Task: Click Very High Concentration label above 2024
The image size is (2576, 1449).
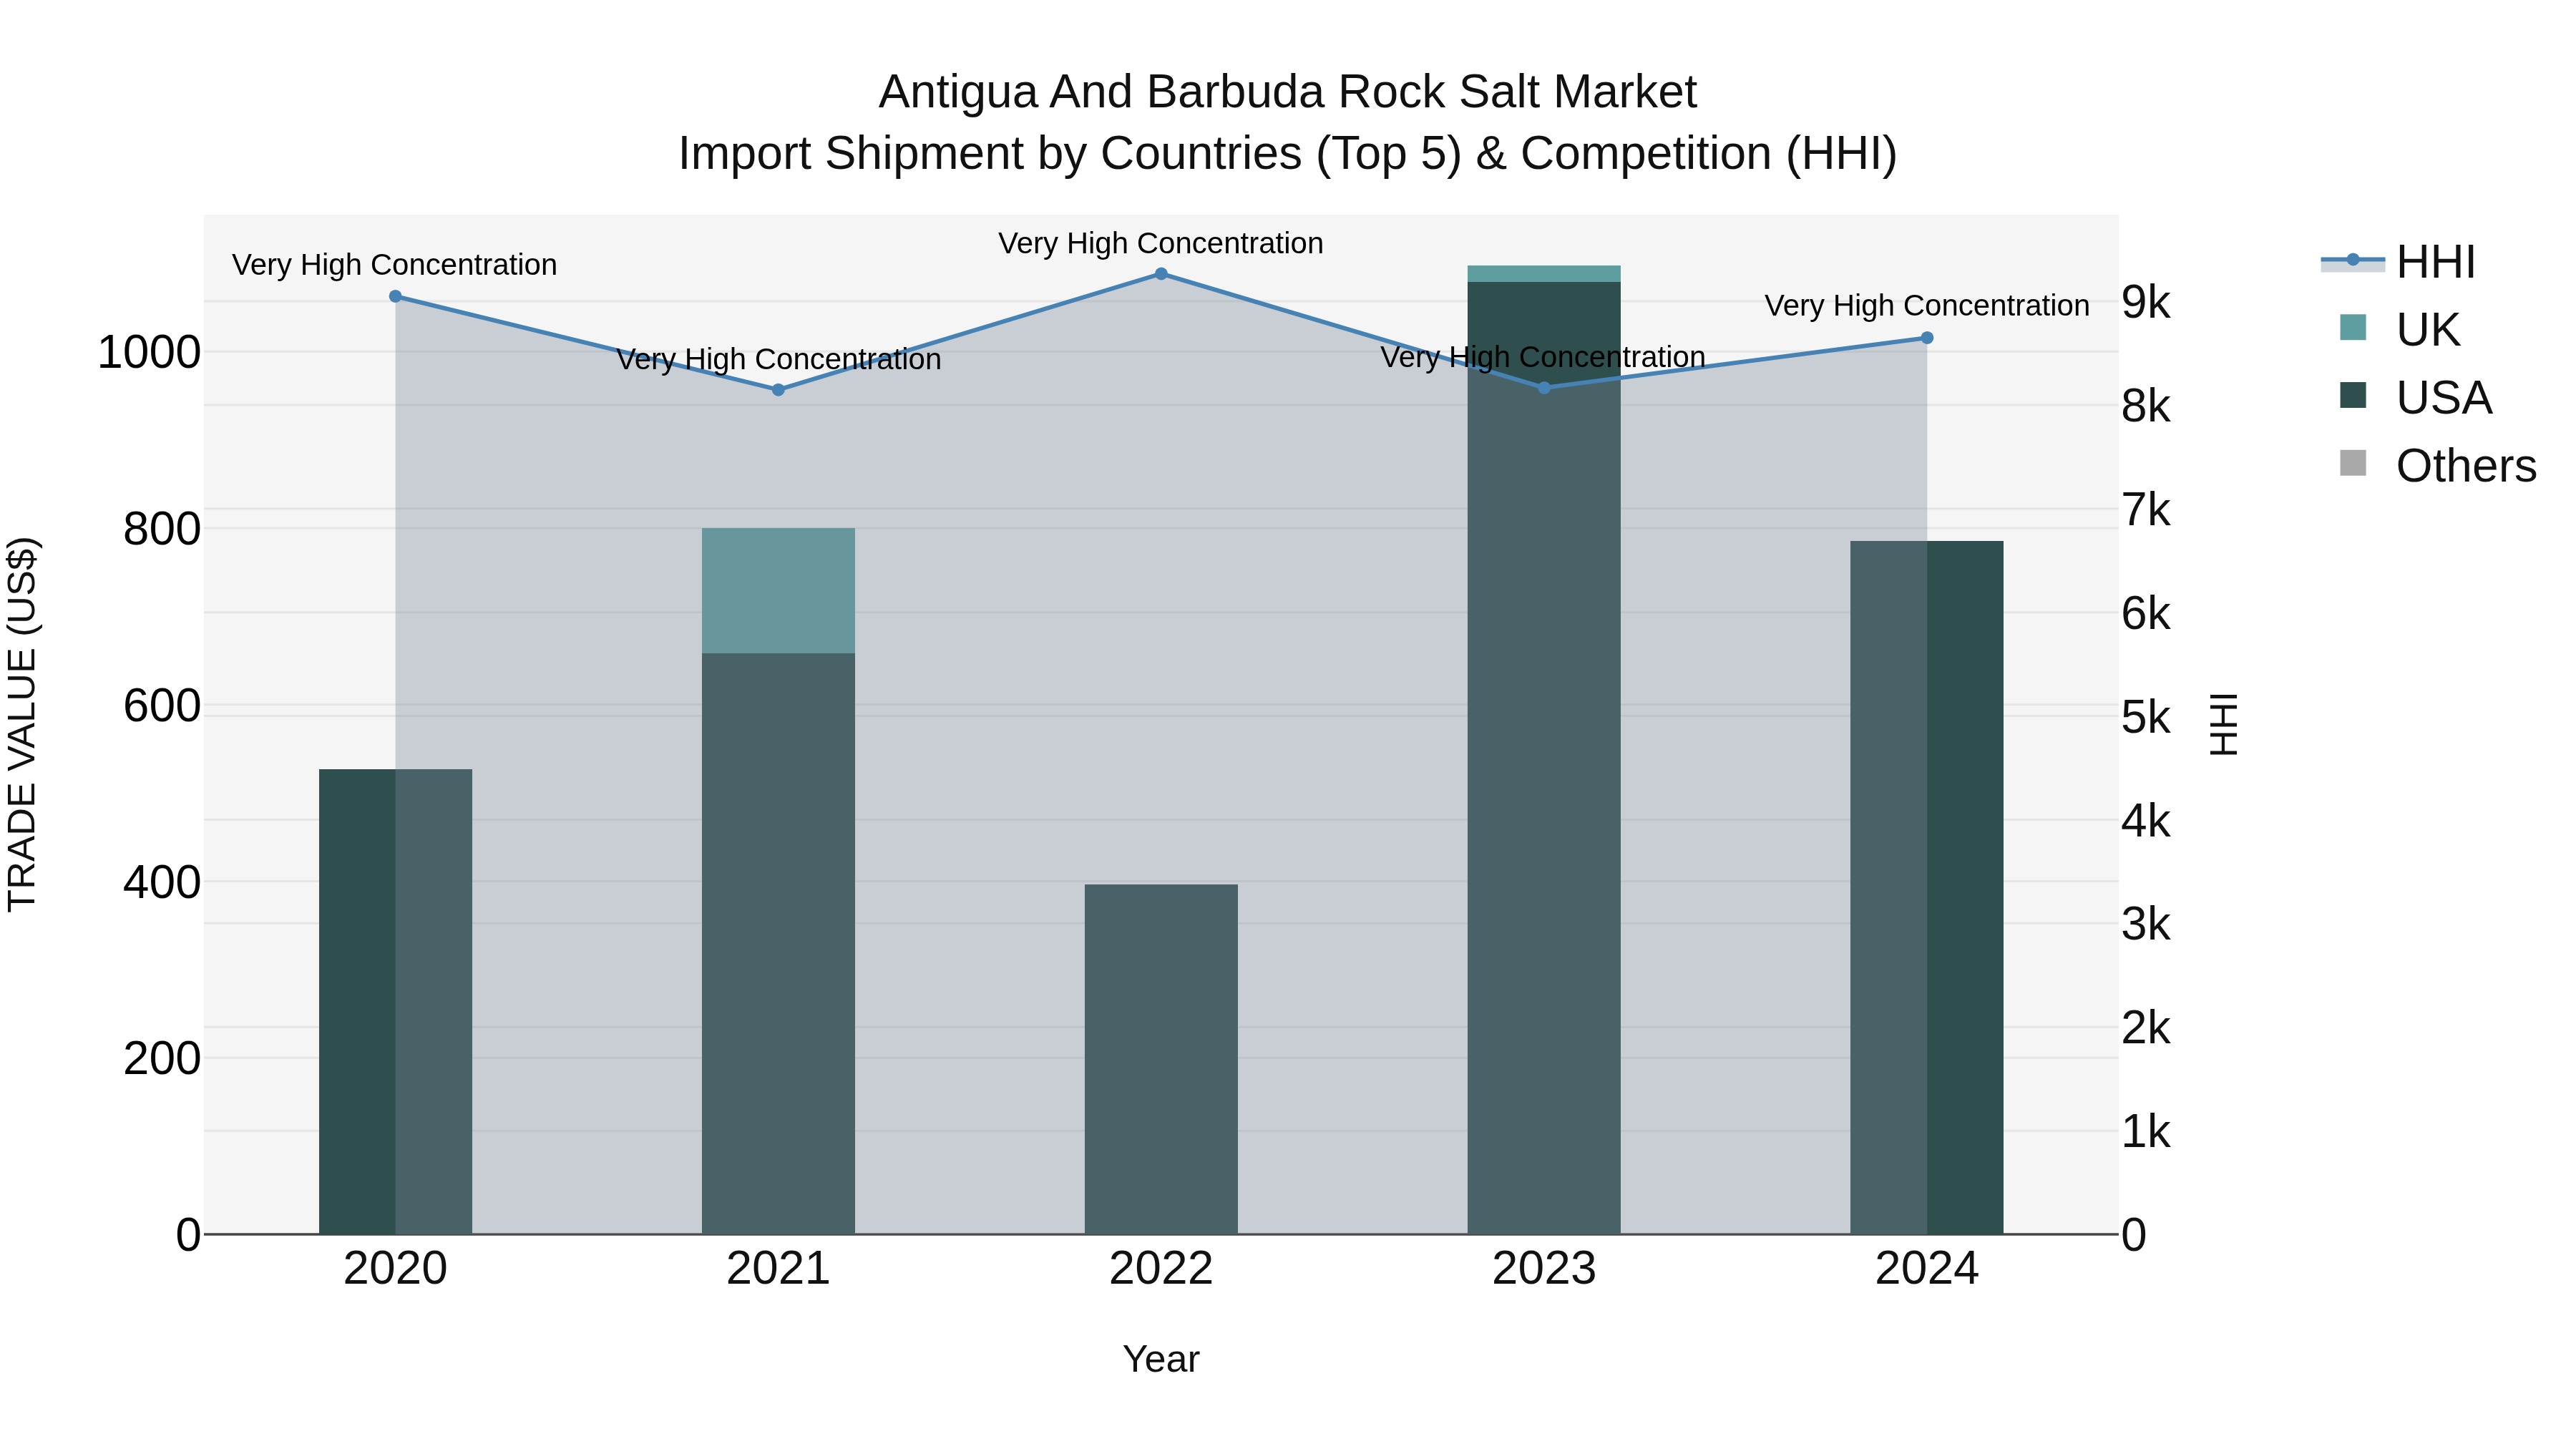Action: [x=1927, y=306]
